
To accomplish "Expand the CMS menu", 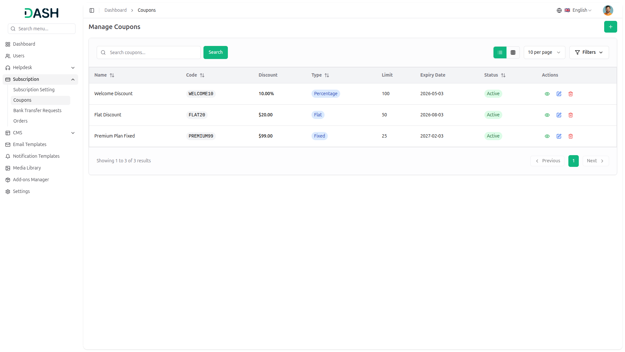I will coord(40,133).
